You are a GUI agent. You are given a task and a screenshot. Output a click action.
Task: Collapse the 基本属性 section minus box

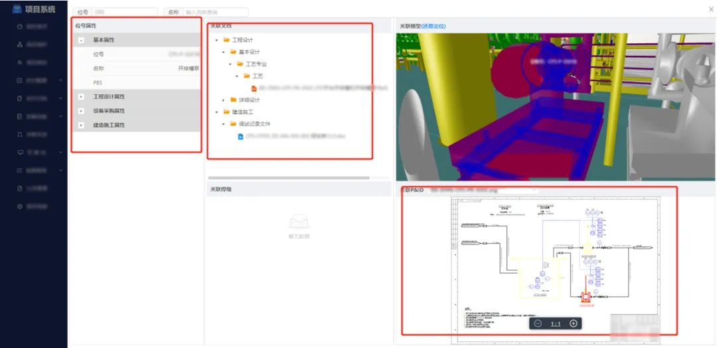(x=82, y=41)
